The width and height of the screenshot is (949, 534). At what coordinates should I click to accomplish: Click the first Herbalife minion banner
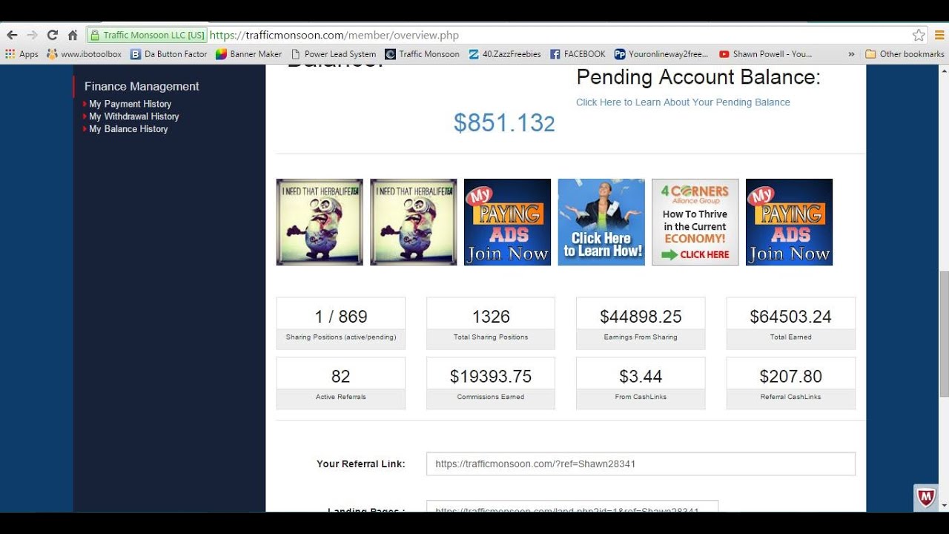click(x=320, y=222)
